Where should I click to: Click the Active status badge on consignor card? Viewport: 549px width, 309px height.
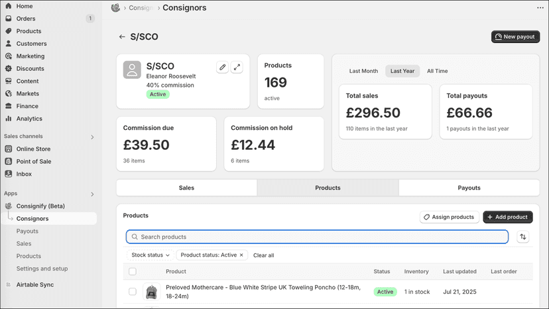pyautogui.click(x=158, y=94)
